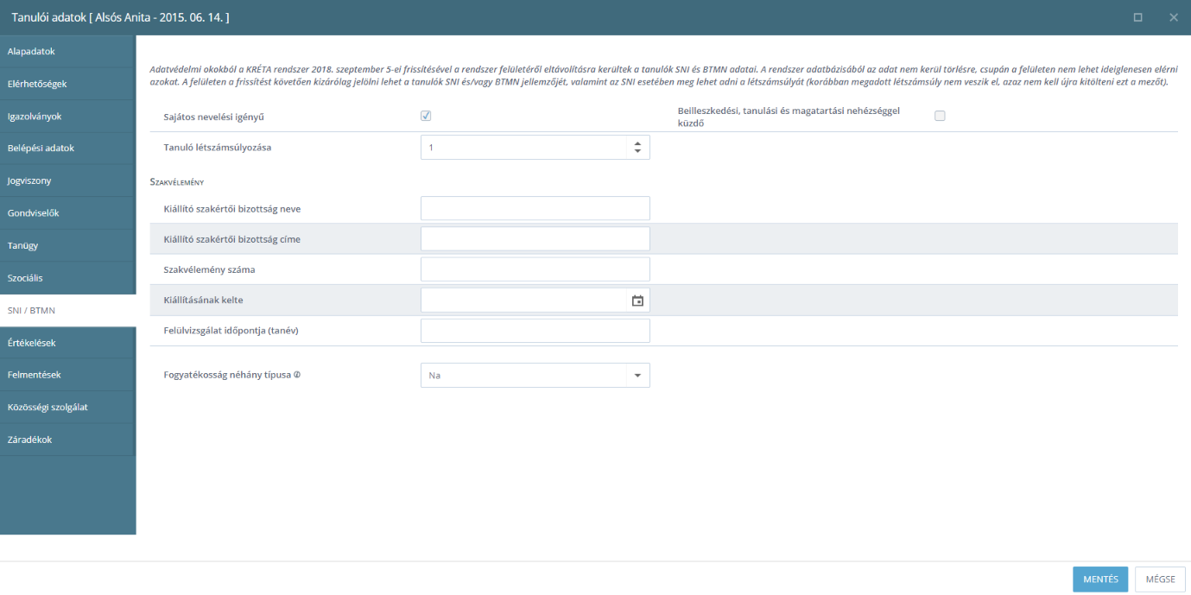Viewport: 1191px width, 595px height.
Task: Focus the Tanuló létszámsúlyozása number field
Action: pyautogui.click(x=524, y=148)
